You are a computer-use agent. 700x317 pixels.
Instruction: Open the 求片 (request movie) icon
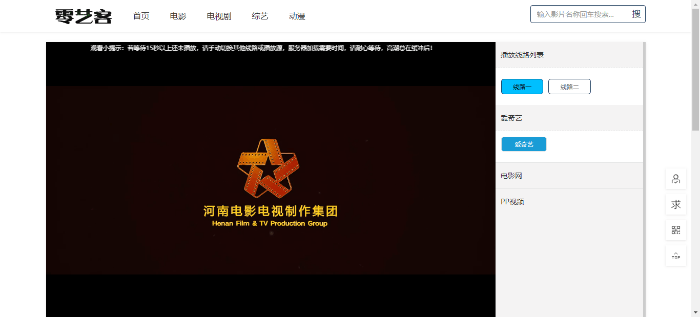point(675,204)
